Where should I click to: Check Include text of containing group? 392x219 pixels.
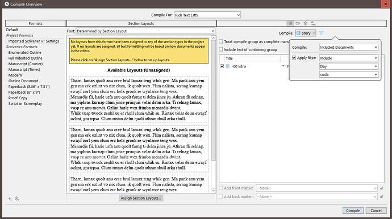coord(221,49)
